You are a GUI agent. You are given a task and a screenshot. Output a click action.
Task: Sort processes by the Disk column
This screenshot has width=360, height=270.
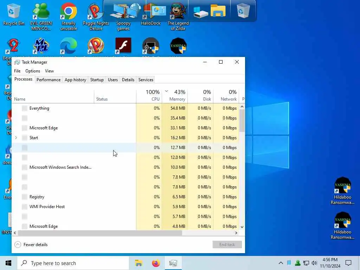(201, 96)
